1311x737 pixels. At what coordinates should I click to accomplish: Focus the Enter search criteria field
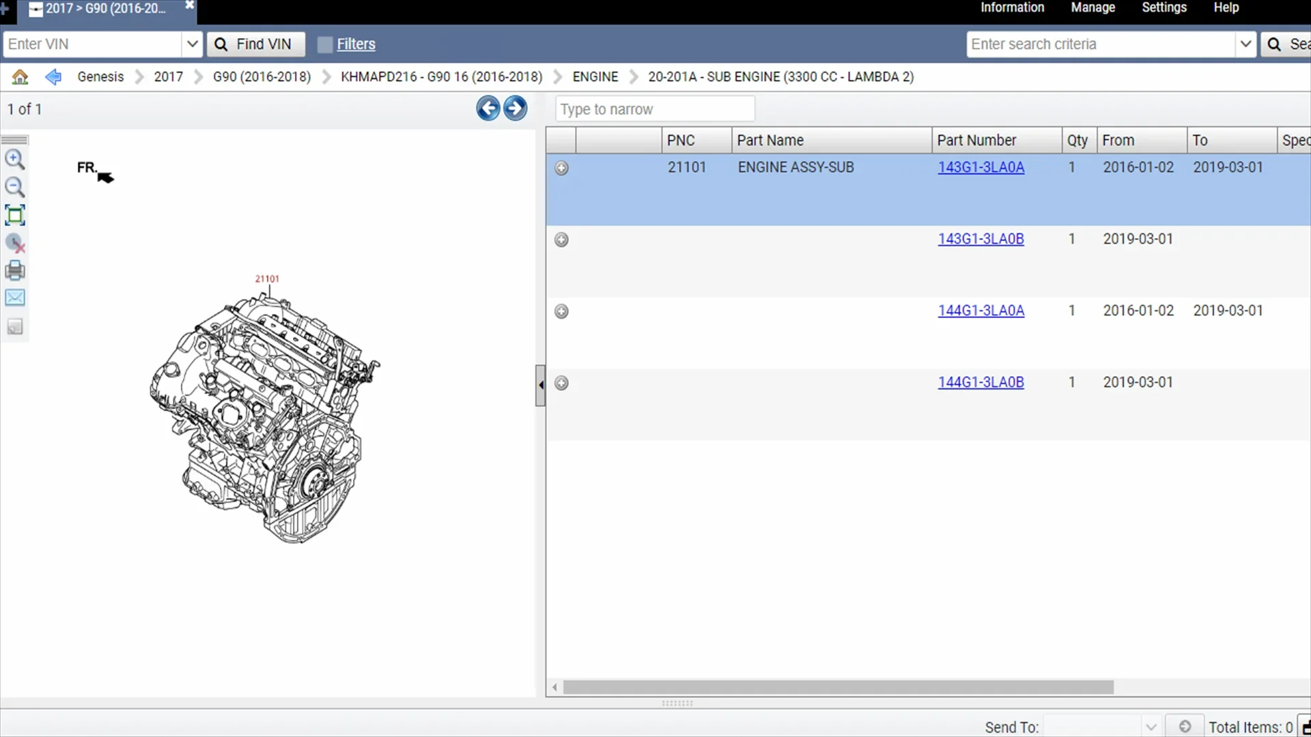click(x=1101, y=44)
